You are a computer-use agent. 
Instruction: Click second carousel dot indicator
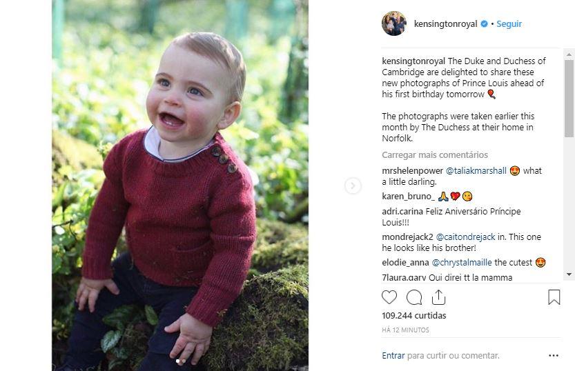point(184,361)
